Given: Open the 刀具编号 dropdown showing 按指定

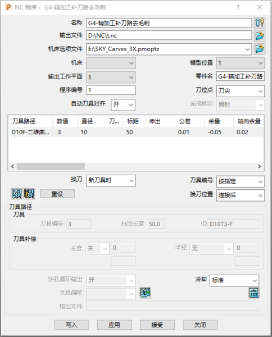Looking at the screenshot, I should click(241, 181).
